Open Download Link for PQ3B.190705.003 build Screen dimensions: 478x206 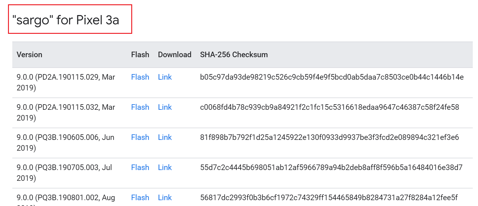click(x=165, y=168)
